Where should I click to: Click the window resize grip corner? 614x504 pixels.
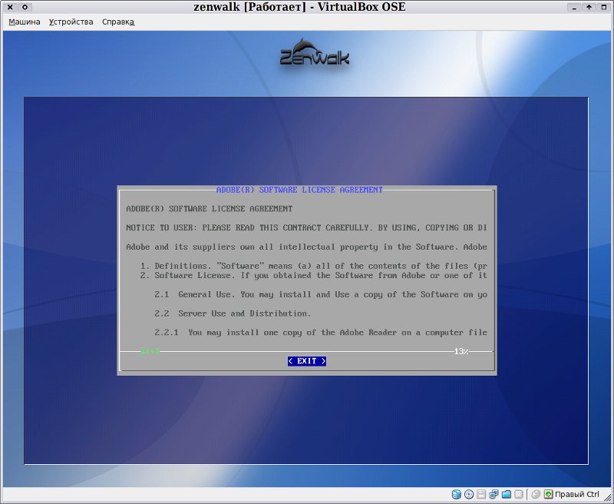(x=608, y=497)
